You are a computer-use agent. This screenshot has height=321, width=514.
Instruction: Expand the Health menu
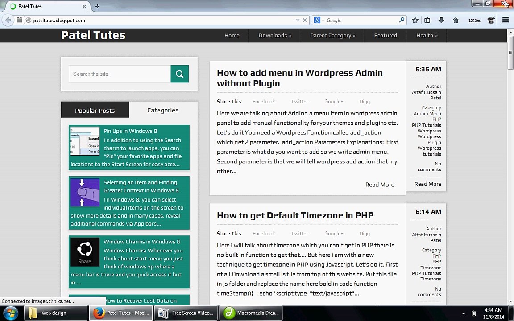coord(427,35)
